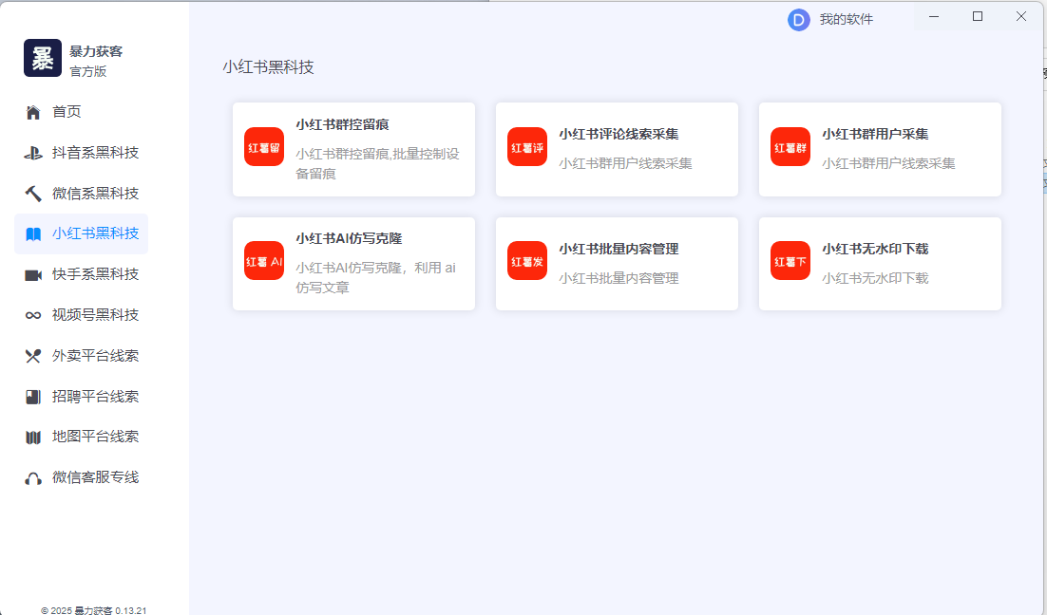Select 招聘平台线索 in sidebar
Image resolution: width=1047 pixels, height=615 pixels.
click(95, 397)
